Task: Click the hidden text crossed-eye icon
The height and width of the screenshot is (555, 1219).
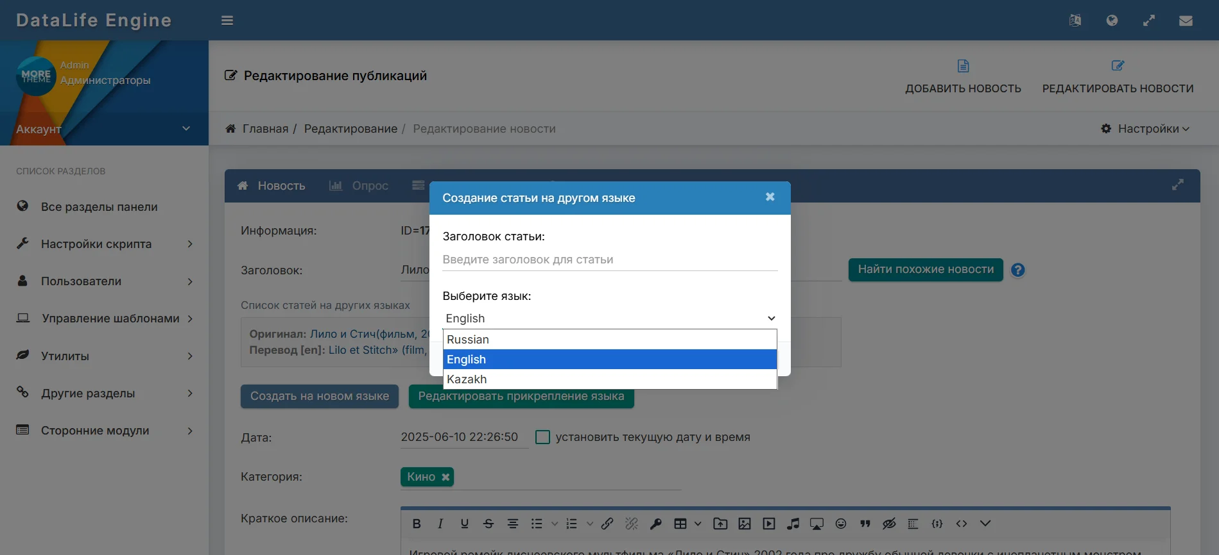Action: (889, 524)
